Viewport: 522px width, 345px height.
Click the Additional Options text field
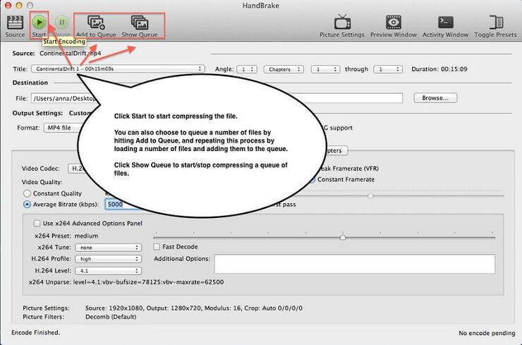click(355, 264)
